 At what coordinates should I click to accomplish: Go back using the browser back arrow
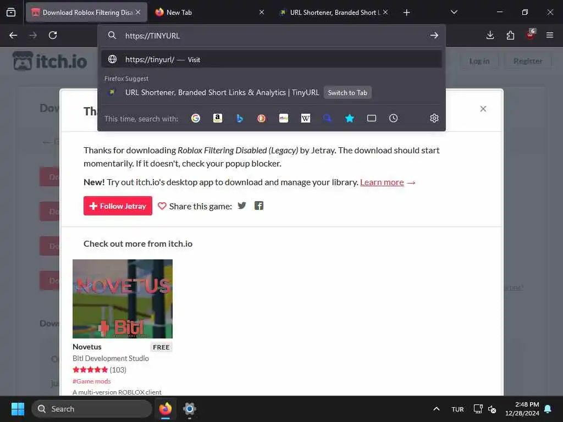(x=13, y=35)
